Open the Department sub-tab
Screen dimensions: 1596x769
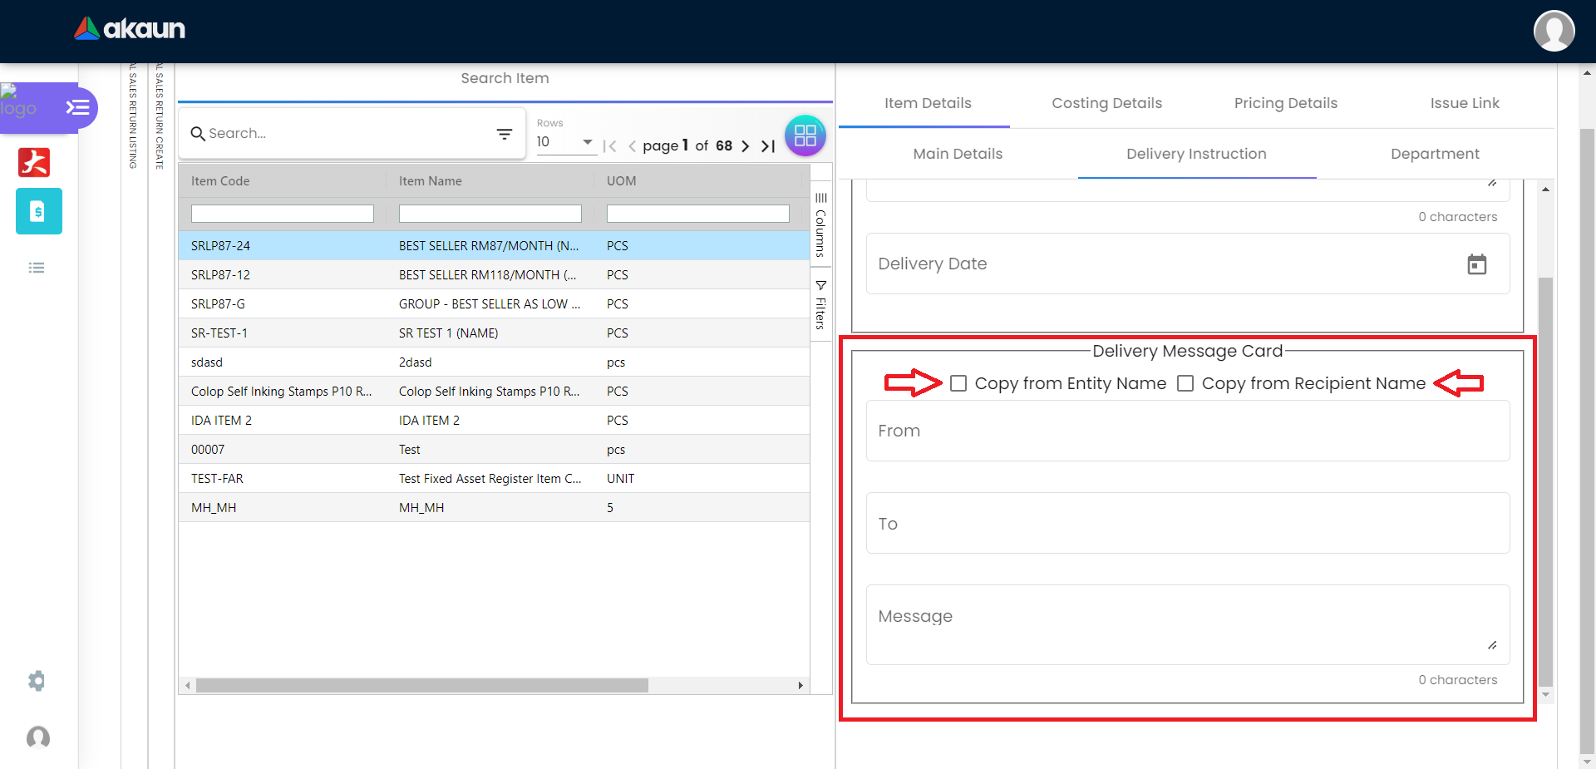[x=1434, y=154]
